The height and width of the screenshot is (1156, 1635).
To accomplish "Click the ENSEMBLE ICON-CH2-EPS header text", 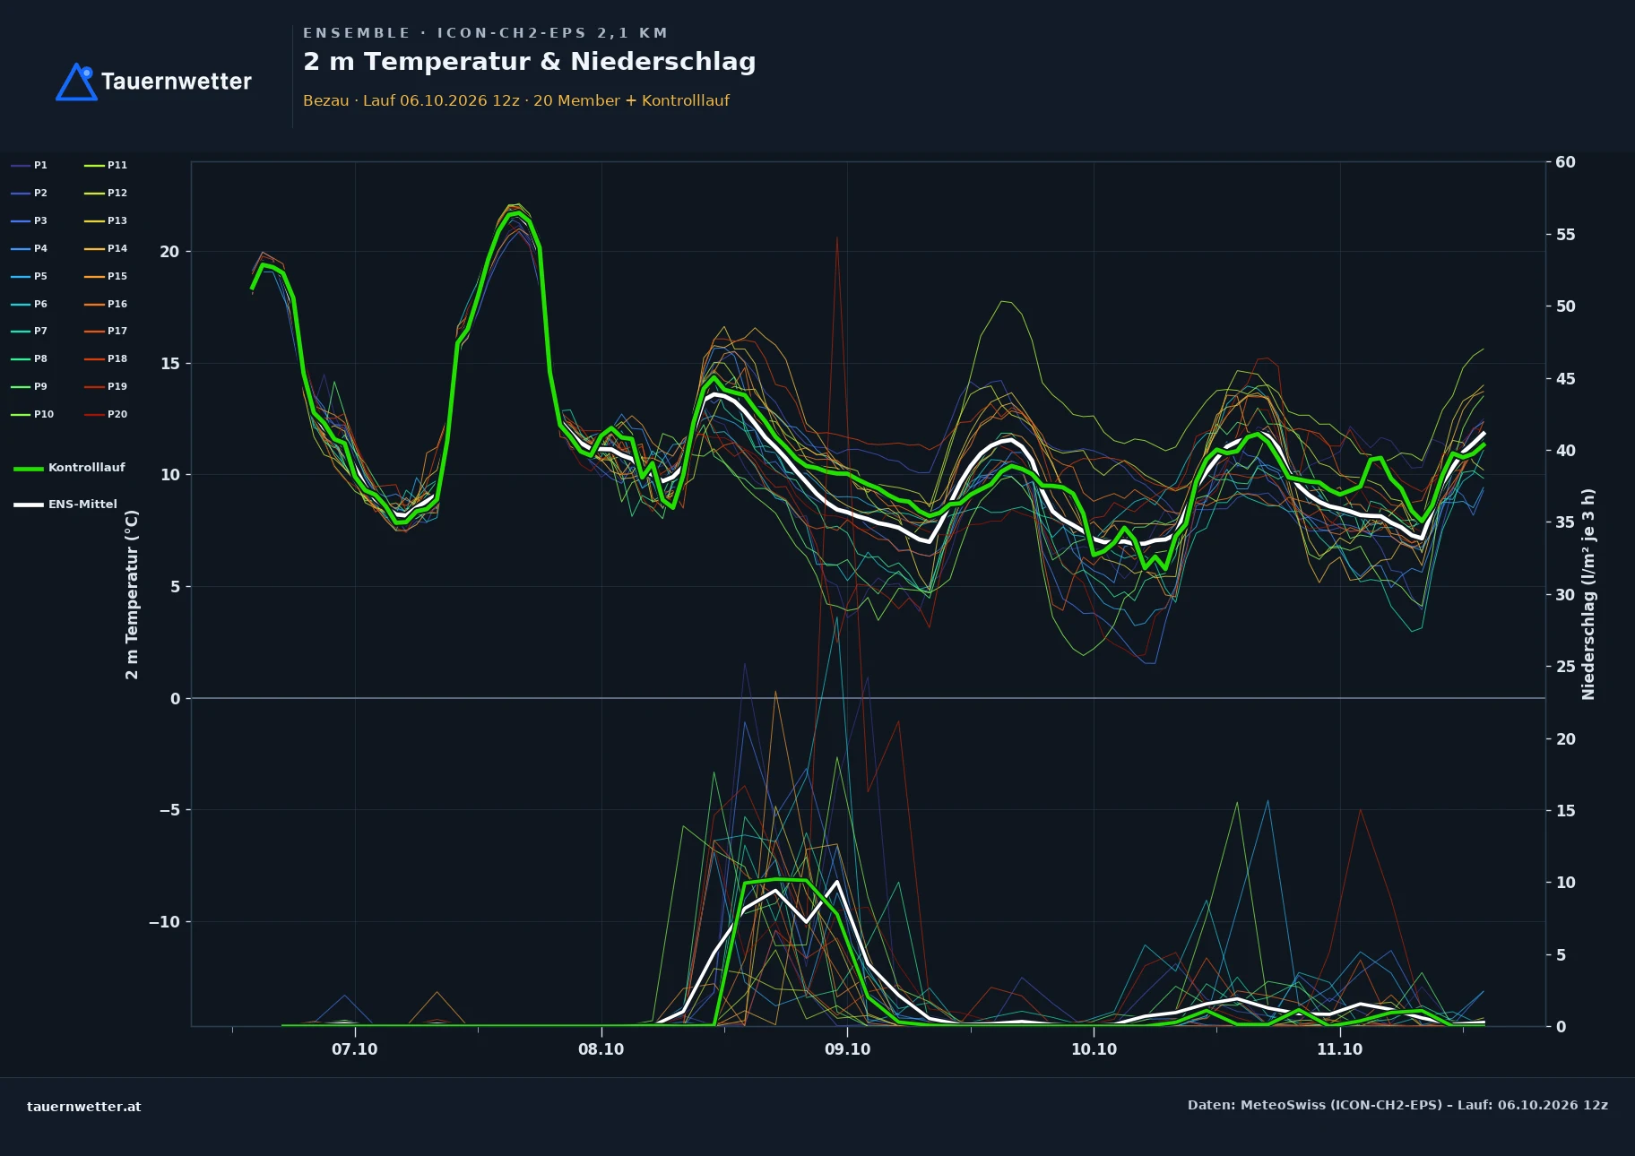I will 485,33.
